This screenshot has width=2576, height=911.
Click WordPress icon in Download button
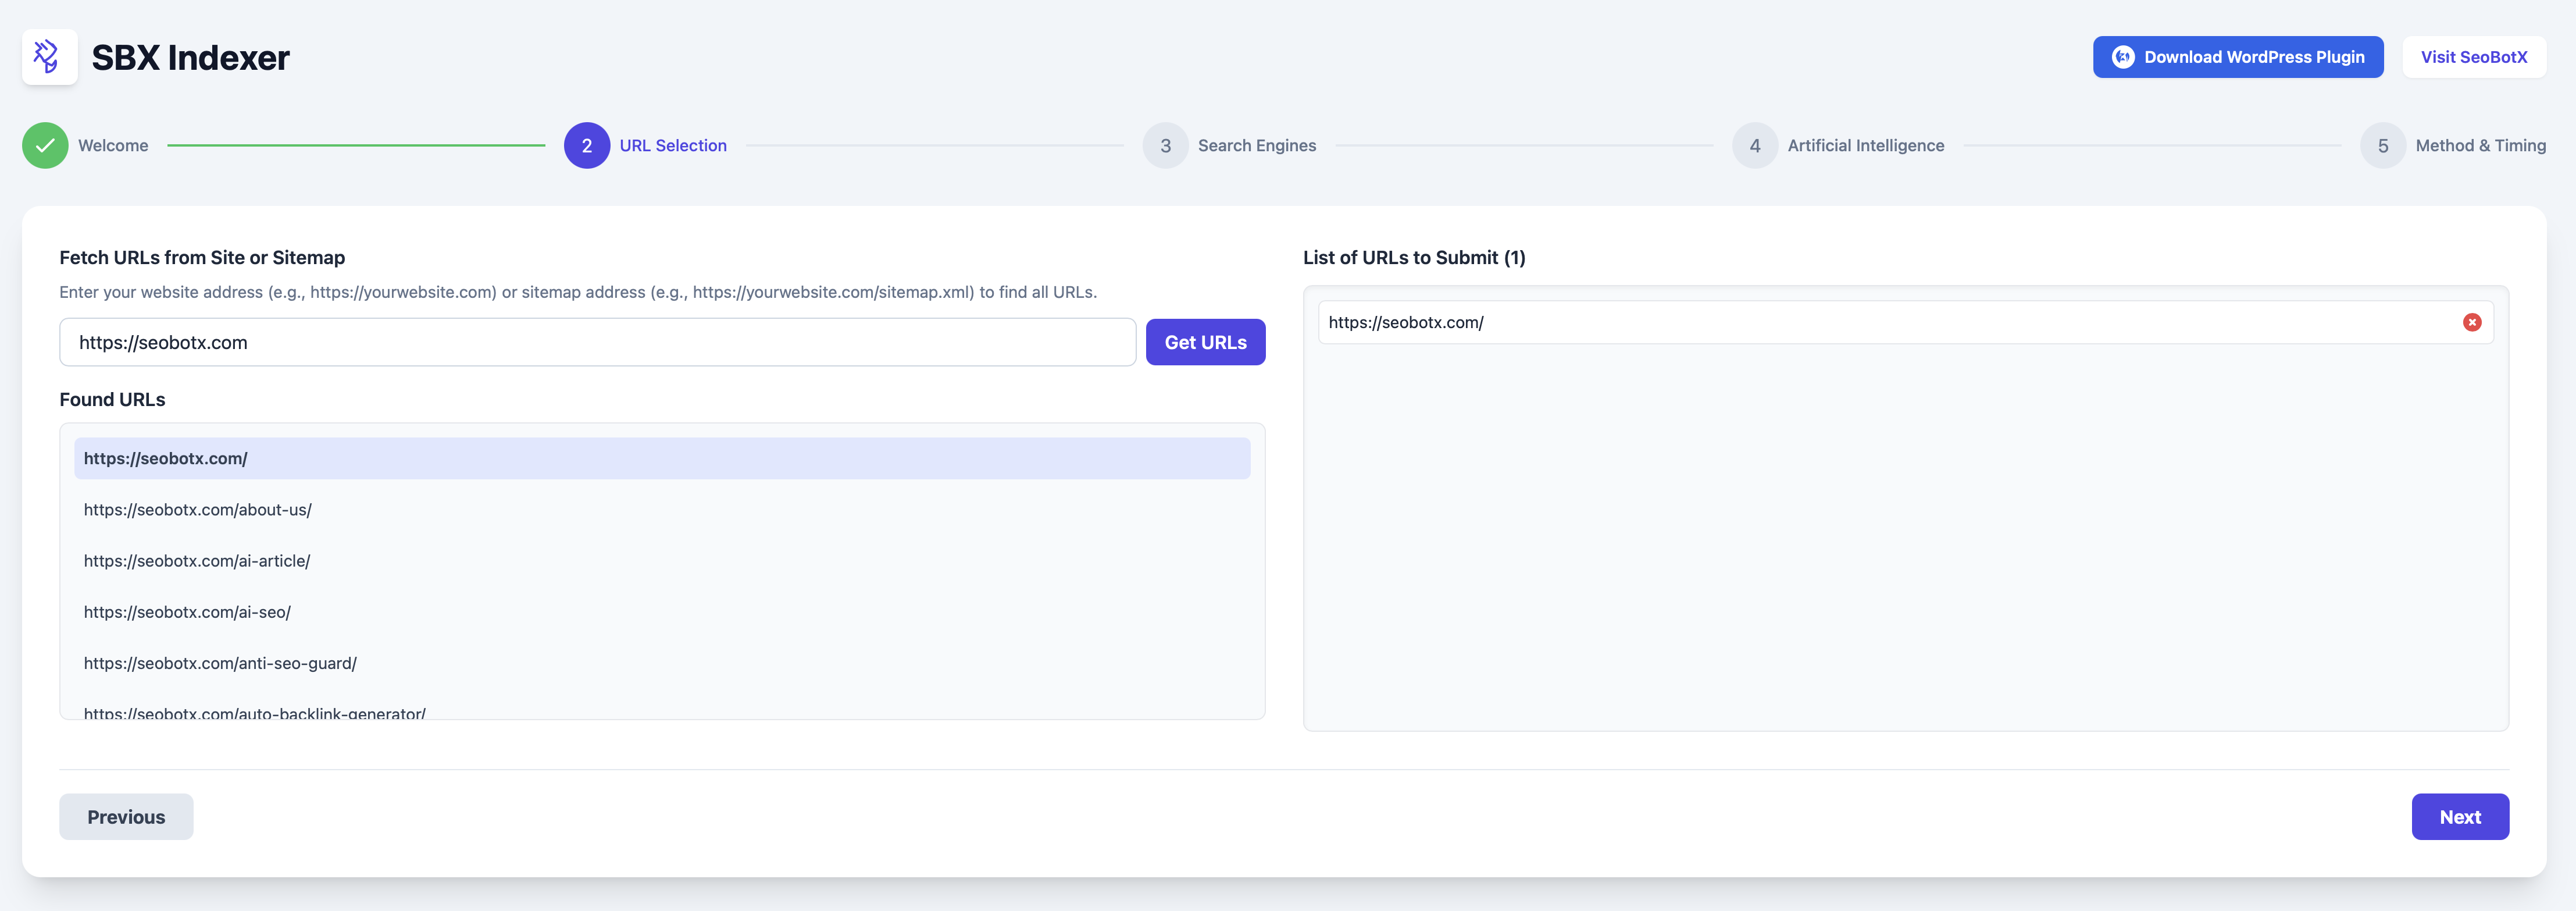tap(2122, 58)
